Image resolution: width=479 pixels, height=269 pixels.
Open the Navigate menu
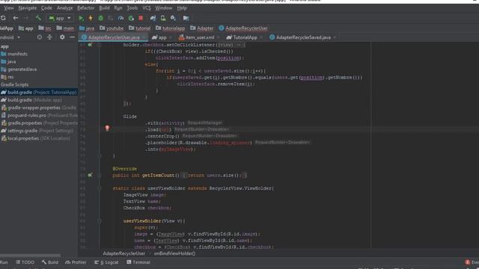[x=28, y=8]
